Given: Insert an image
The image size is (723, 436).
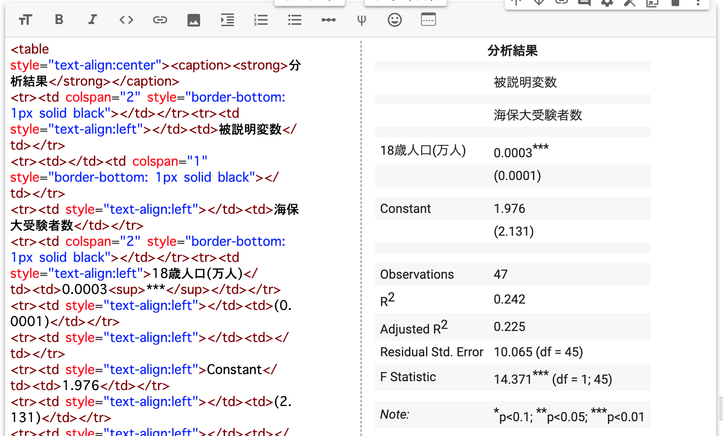Looking at the screenshot, I should click(193, 20).
